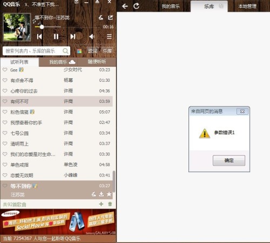Open the Samsung Galaxy advertisement banner
Screen dimensions: 270x243
point(58,222)
